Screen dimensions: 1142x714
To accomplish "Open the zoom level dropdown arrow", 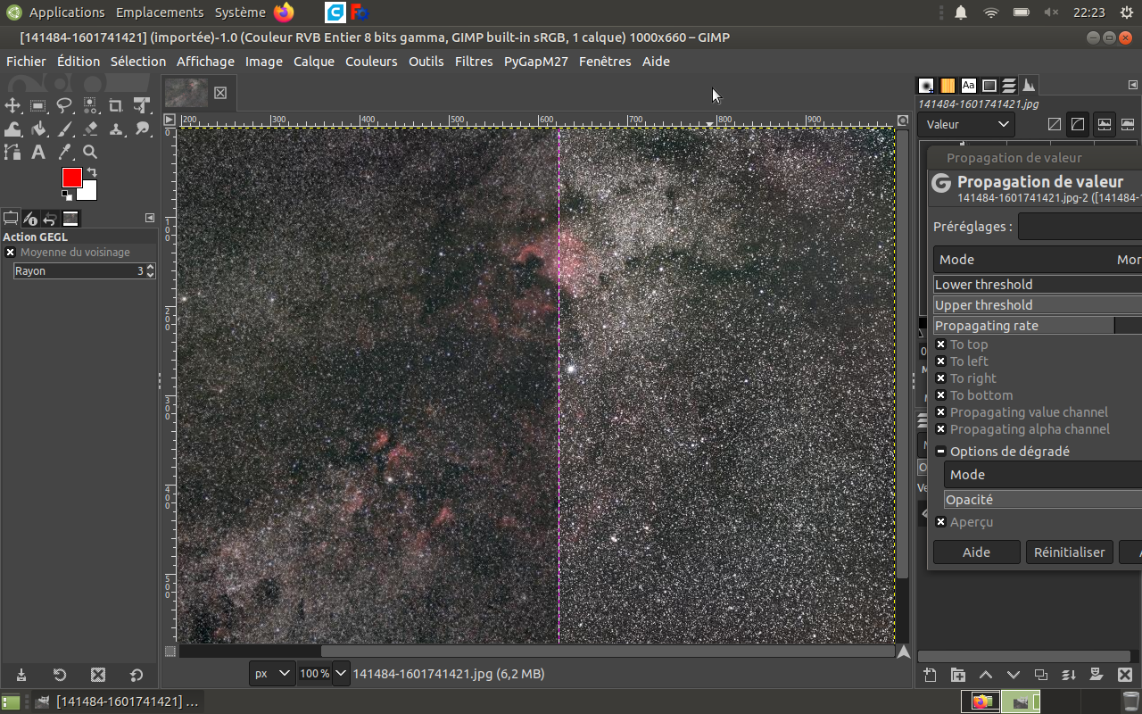I will coord(340,674).
